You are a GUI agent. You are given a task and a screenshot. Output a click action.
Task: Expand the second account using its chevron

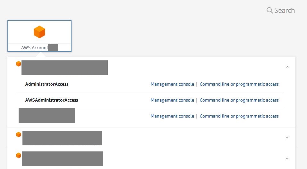(x=287, y=138)
